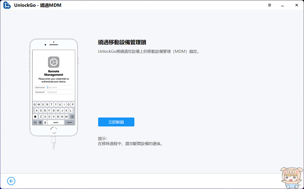Click the 提示 label
Image resolution: width=304 pixels, height=189 pixels.
102,138
